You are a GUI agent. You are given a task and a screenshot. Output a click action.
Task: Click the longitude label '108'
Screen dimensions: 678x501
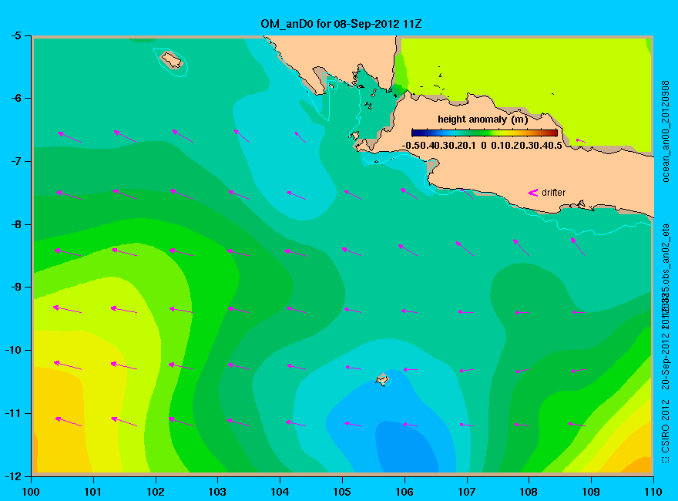[x=529, y=492]
